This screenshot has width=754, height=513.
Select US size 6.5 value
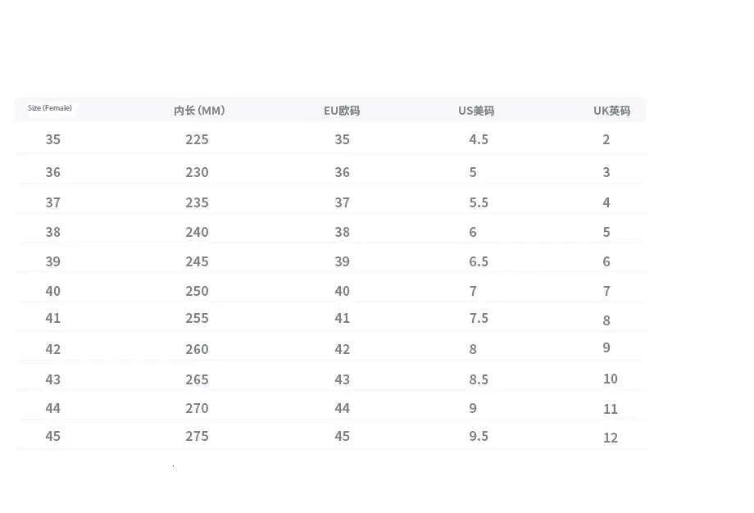(x=479, y=261)
